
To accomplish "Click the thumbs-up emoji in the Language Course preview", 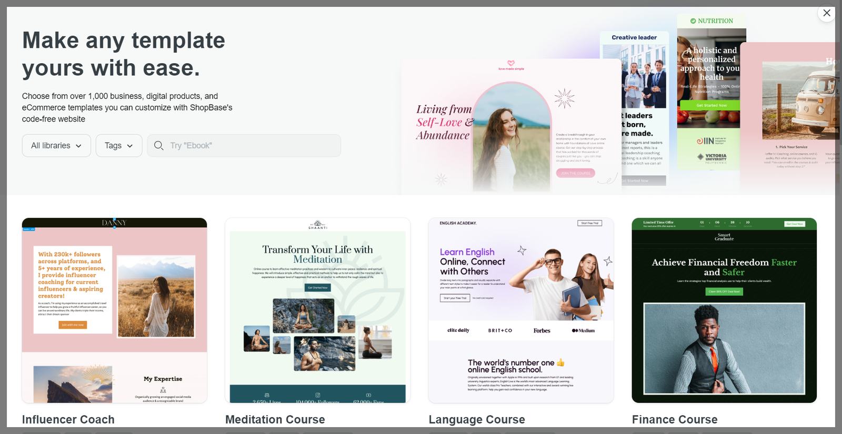I will [560, 362].
